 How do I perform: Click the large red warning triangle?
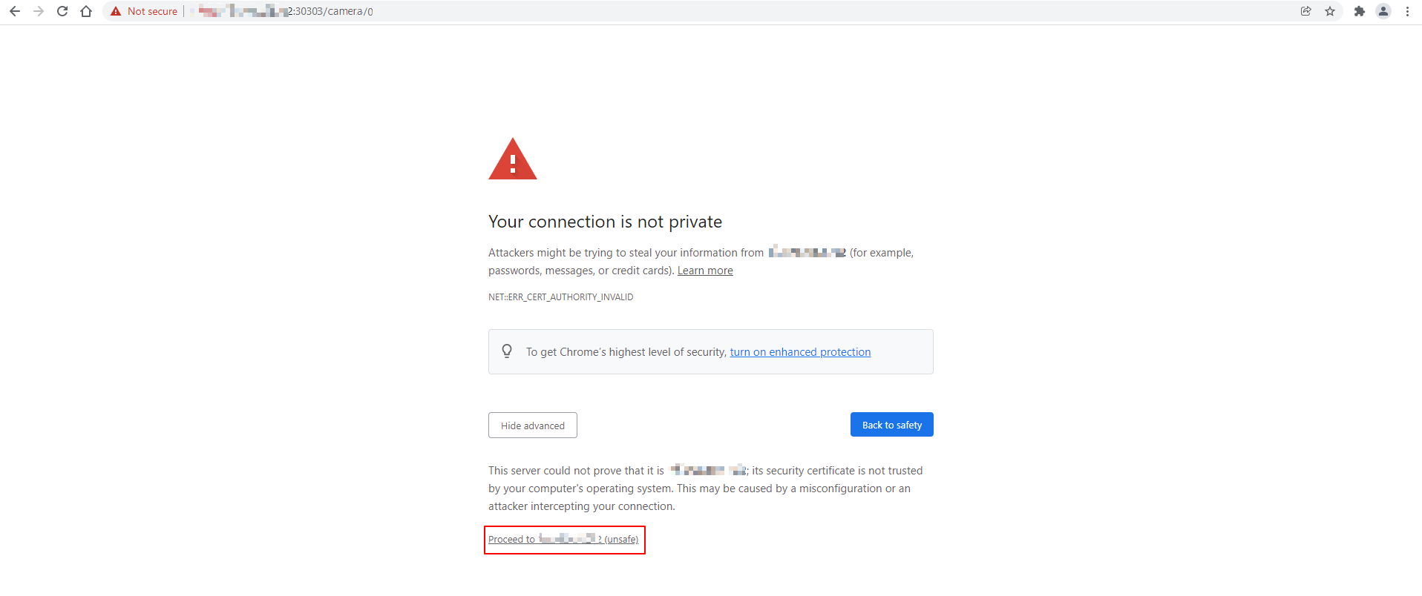click(x=512, y=161)
